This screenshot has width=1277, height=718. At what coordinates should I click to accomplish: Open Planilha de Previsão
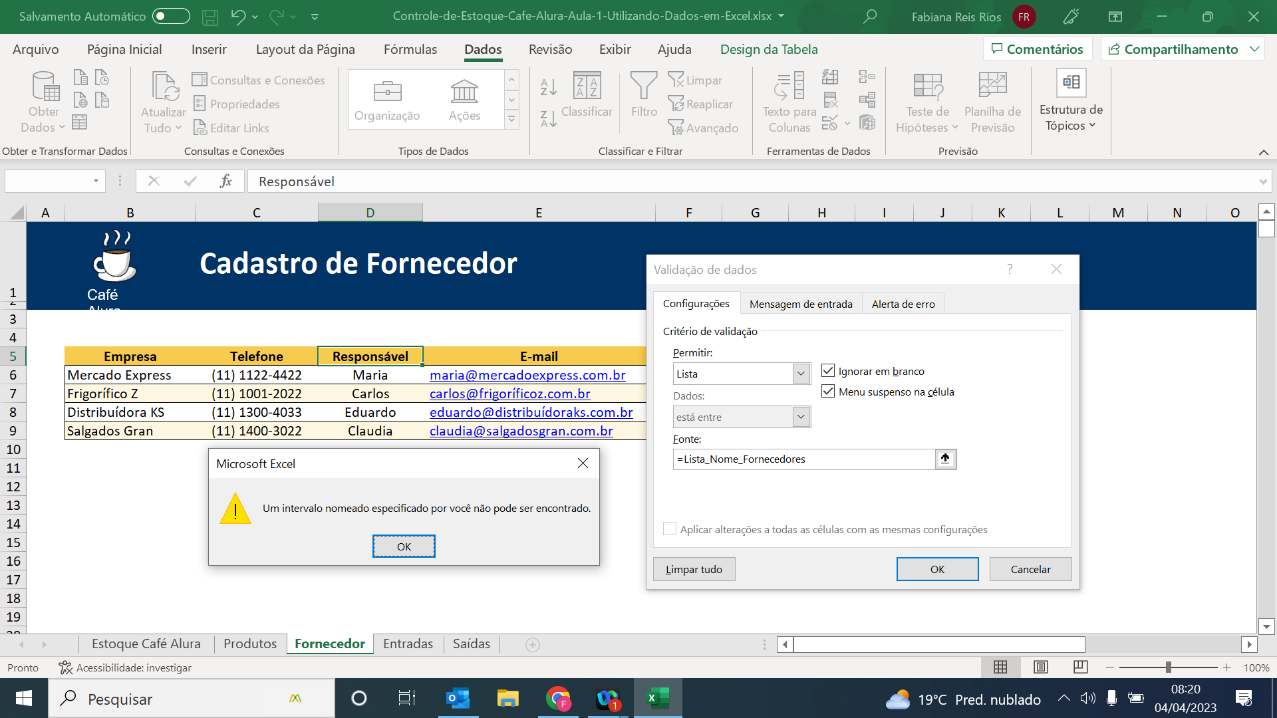click(992, 102)
